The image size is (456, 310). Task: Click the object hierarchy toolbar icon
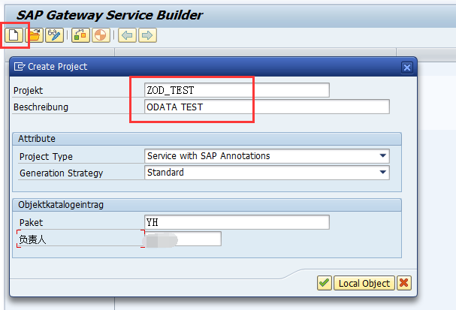(80, 35)
